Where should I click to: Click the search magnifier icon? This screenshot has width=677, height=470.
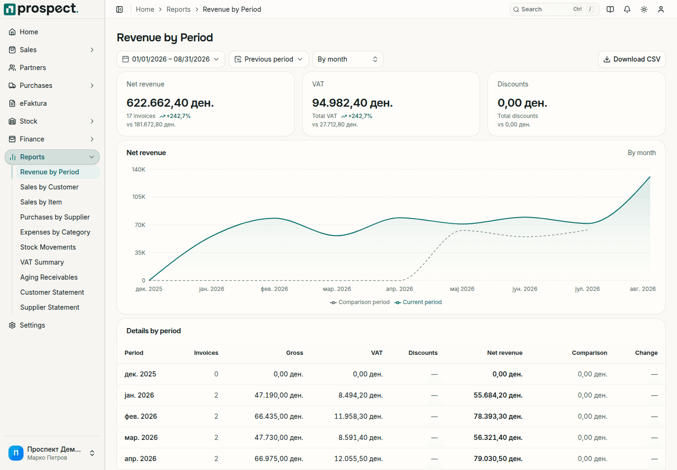[x=516, y=9]
